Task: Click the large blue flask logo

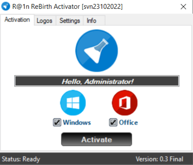Action: click(x=97, y=51)
